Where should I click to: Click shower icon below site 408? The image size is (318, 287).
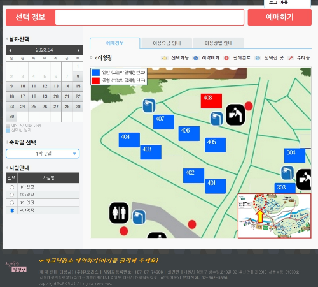click(217, 119)
